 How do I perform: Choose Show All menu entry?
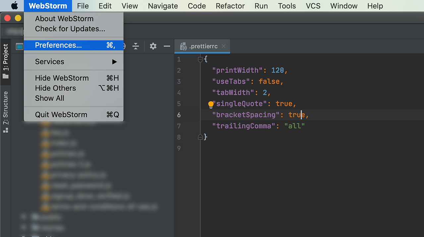74,98
